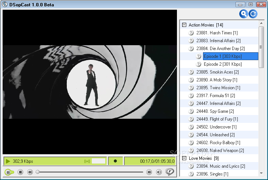The width and height of the screenshot is (268, 180).
Task: Click the status icon beside Die Another Day
Action: 191,49
